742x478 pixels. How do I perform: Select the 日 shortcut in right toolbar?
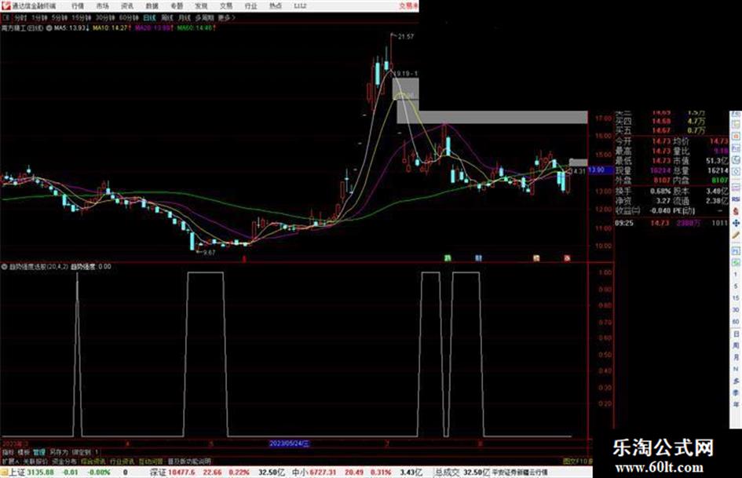tap(736, 334)
